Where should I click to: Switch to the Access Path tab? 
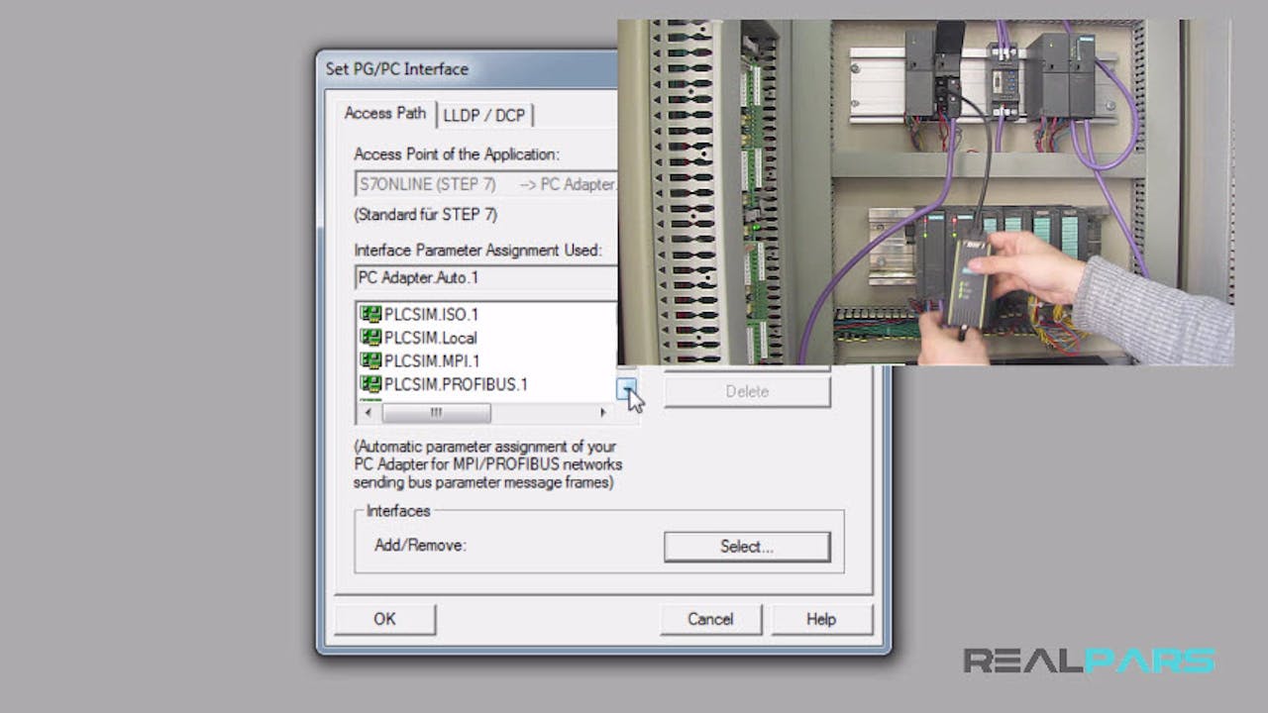coord(384,114)
